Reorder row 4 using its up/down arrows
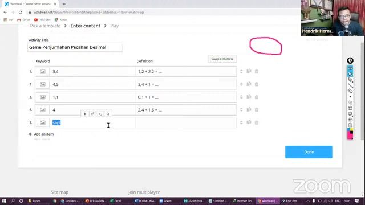Screen dimensions: 365x205 [241, 110]
